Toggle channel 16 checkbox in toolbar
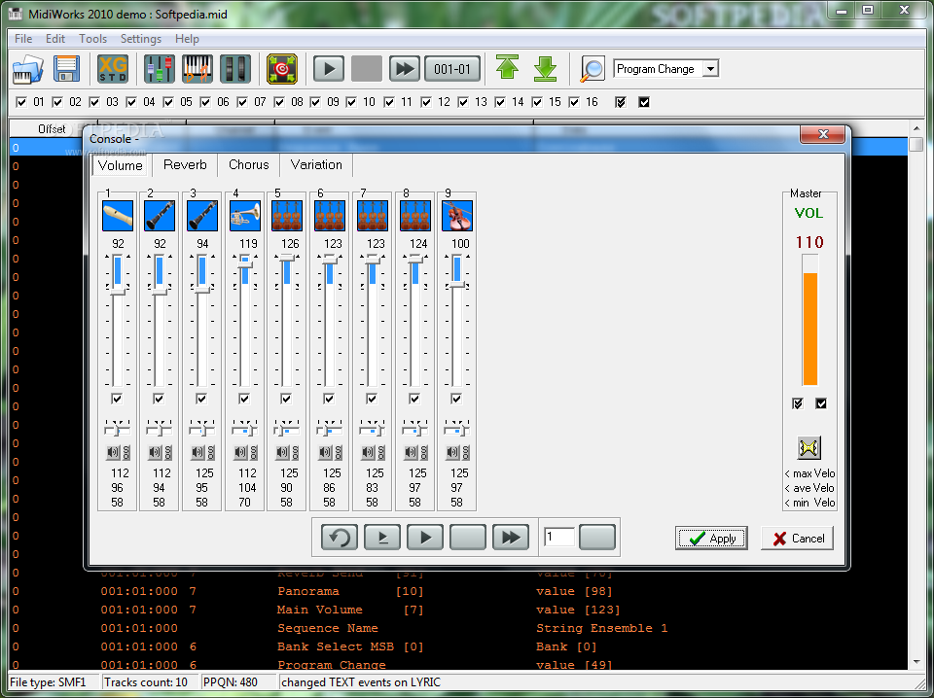 [x=574, y=102]
